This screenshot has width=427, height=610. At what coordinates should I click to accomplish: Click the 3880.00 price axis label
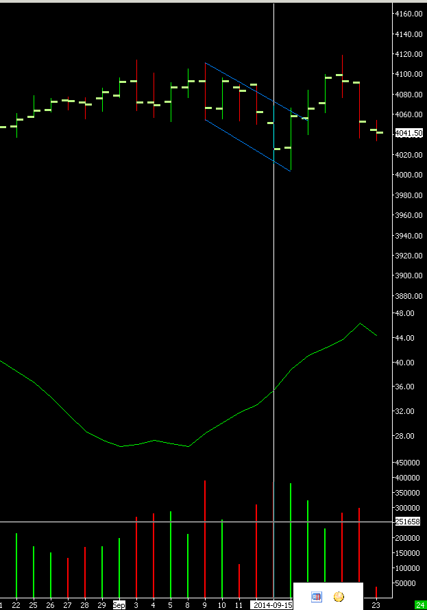point(408,296)
